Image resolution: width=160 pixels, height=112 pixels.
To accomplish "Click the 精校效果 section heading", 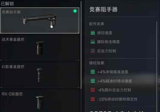I will (x=97, y=63).
